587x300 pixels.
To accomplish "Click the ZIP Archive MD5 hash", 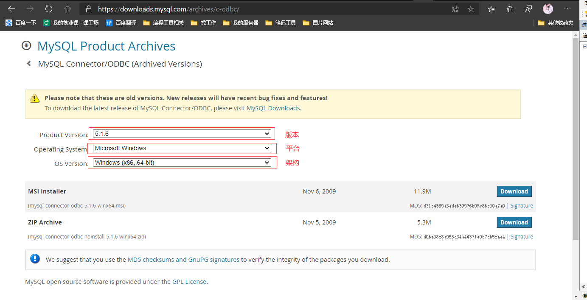I will [x=464, y=236].
